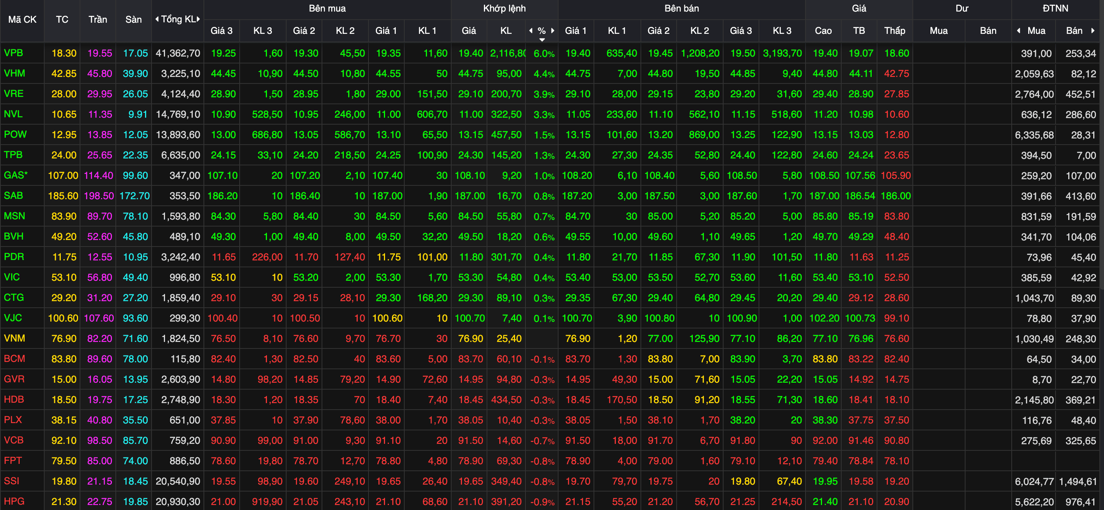This screenshot has width=1104, height=510.
Task: Open the BCM stock symbol
Action: pyautogui.click(x=14, y=358)
